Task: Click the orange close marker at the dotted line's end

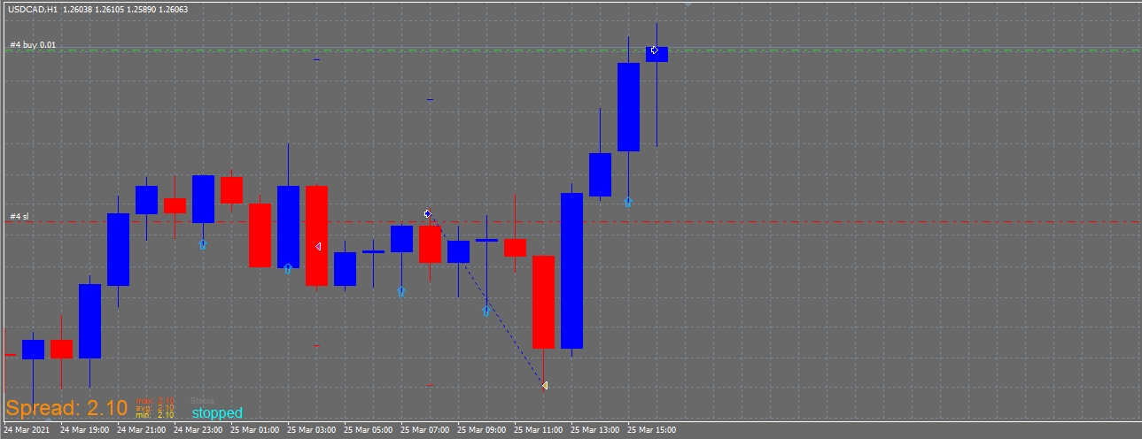Action: point(545,386)
